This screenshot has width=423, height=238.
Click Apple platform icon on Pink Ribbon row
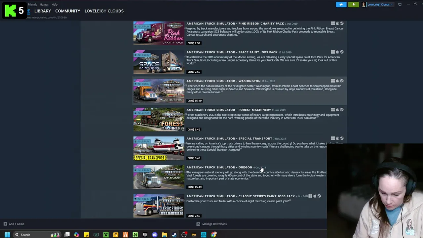click(337, 23)
